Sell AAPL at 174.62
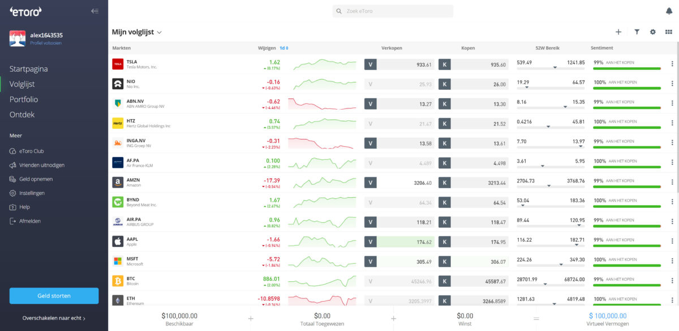This screenshot has width=679, height=331. pyautogui.click(x=399, y=242)
